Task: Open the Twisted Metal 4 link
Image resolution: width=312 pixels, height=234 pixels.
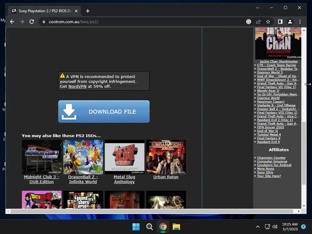Action: pos(269,134)
